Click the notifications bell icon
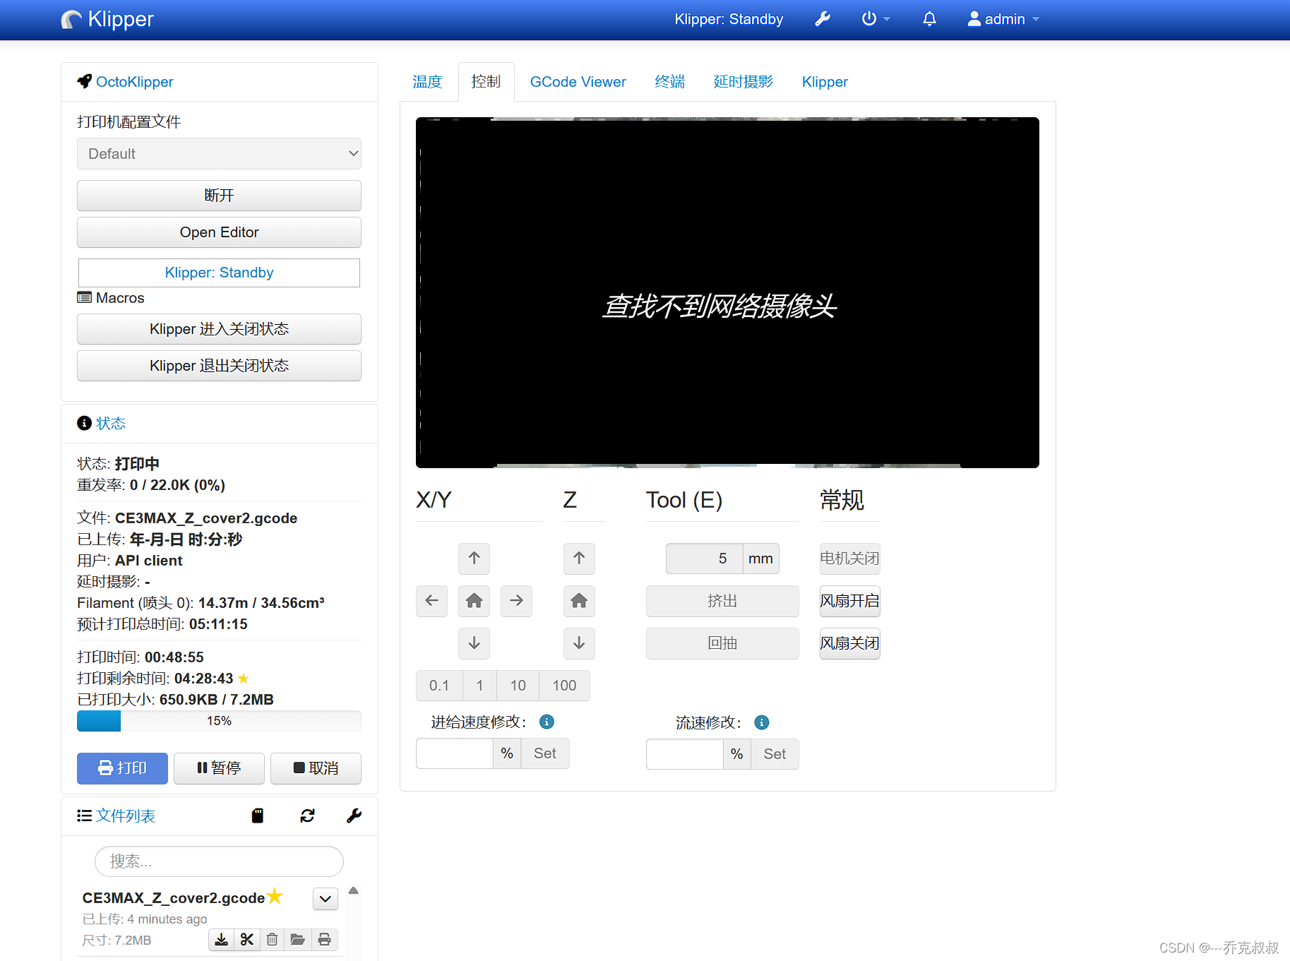Screen dimensions: 1290x961 928,19
